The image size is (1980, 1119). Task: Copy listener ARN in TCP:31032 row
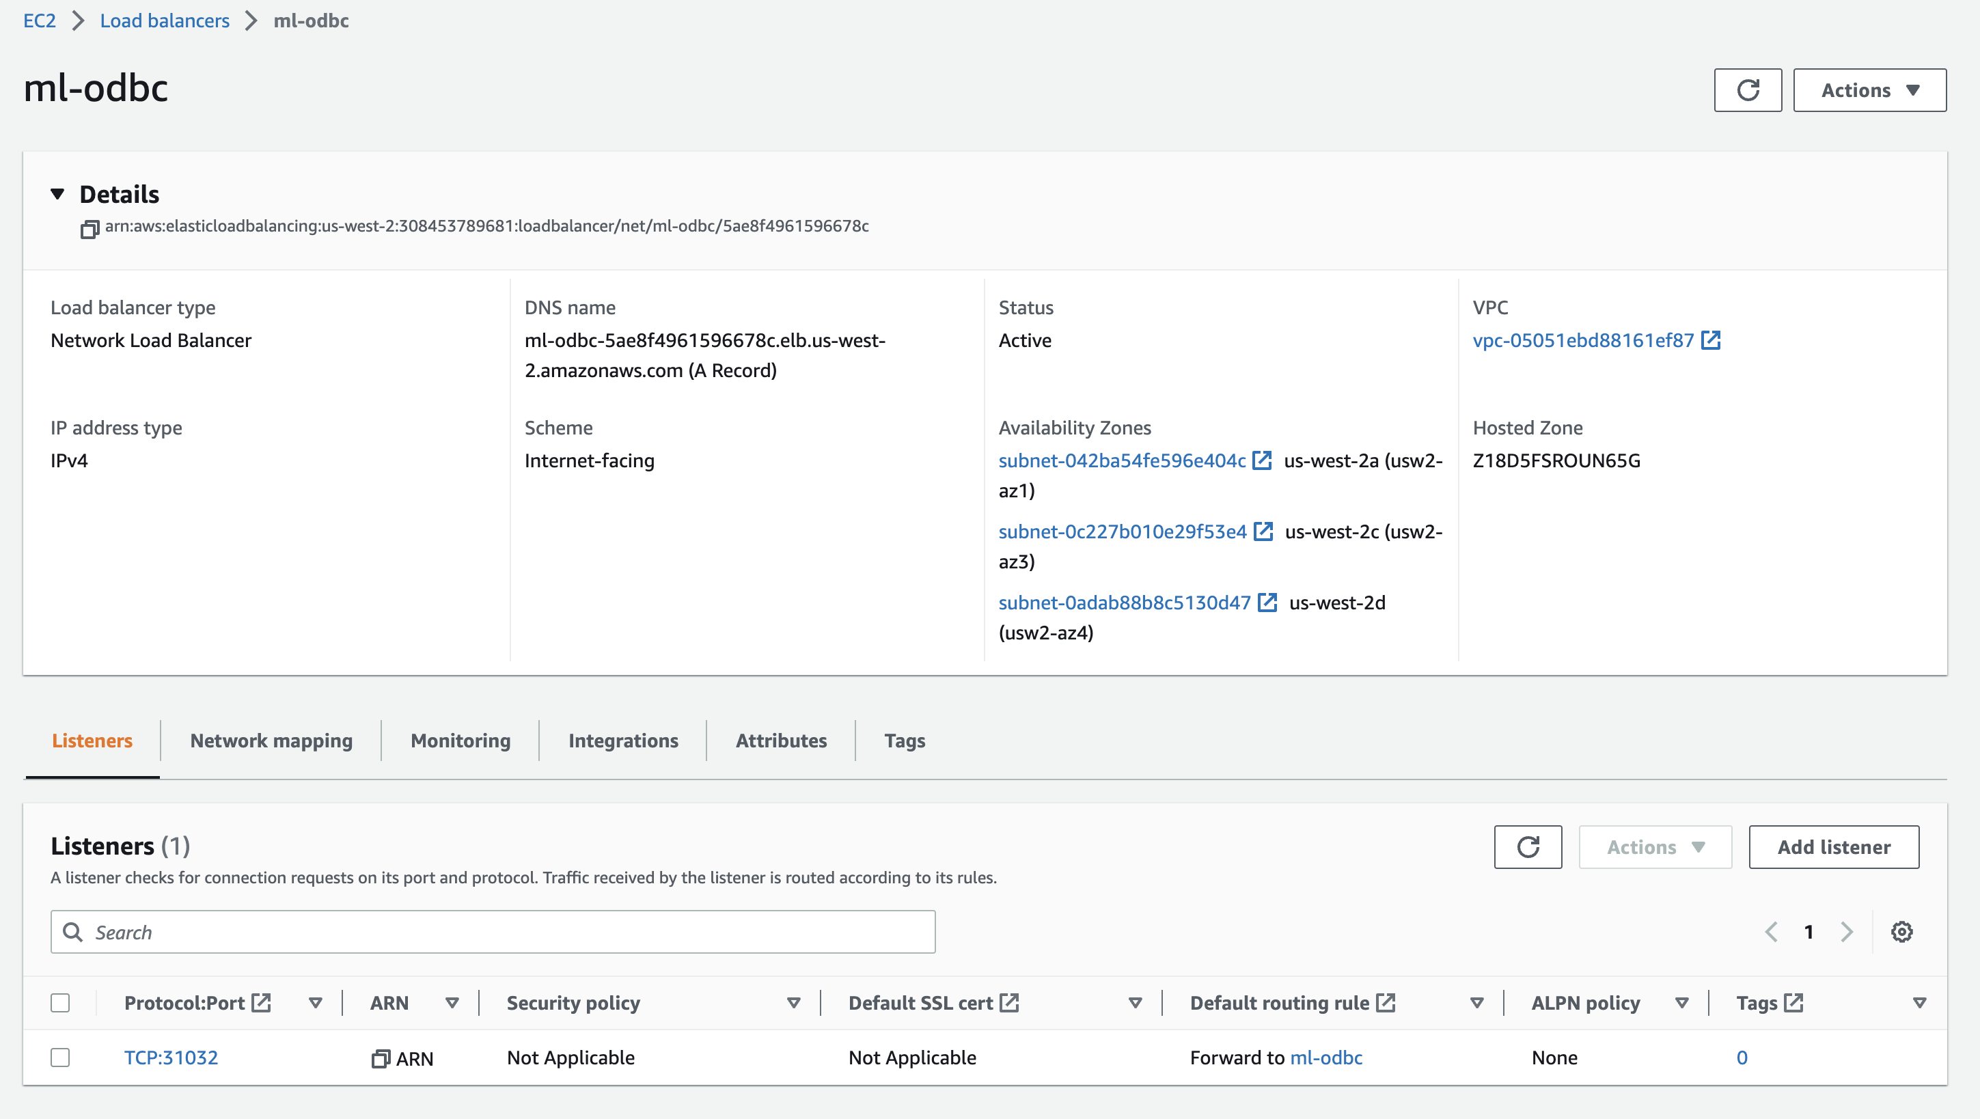tap(381, 1058)
